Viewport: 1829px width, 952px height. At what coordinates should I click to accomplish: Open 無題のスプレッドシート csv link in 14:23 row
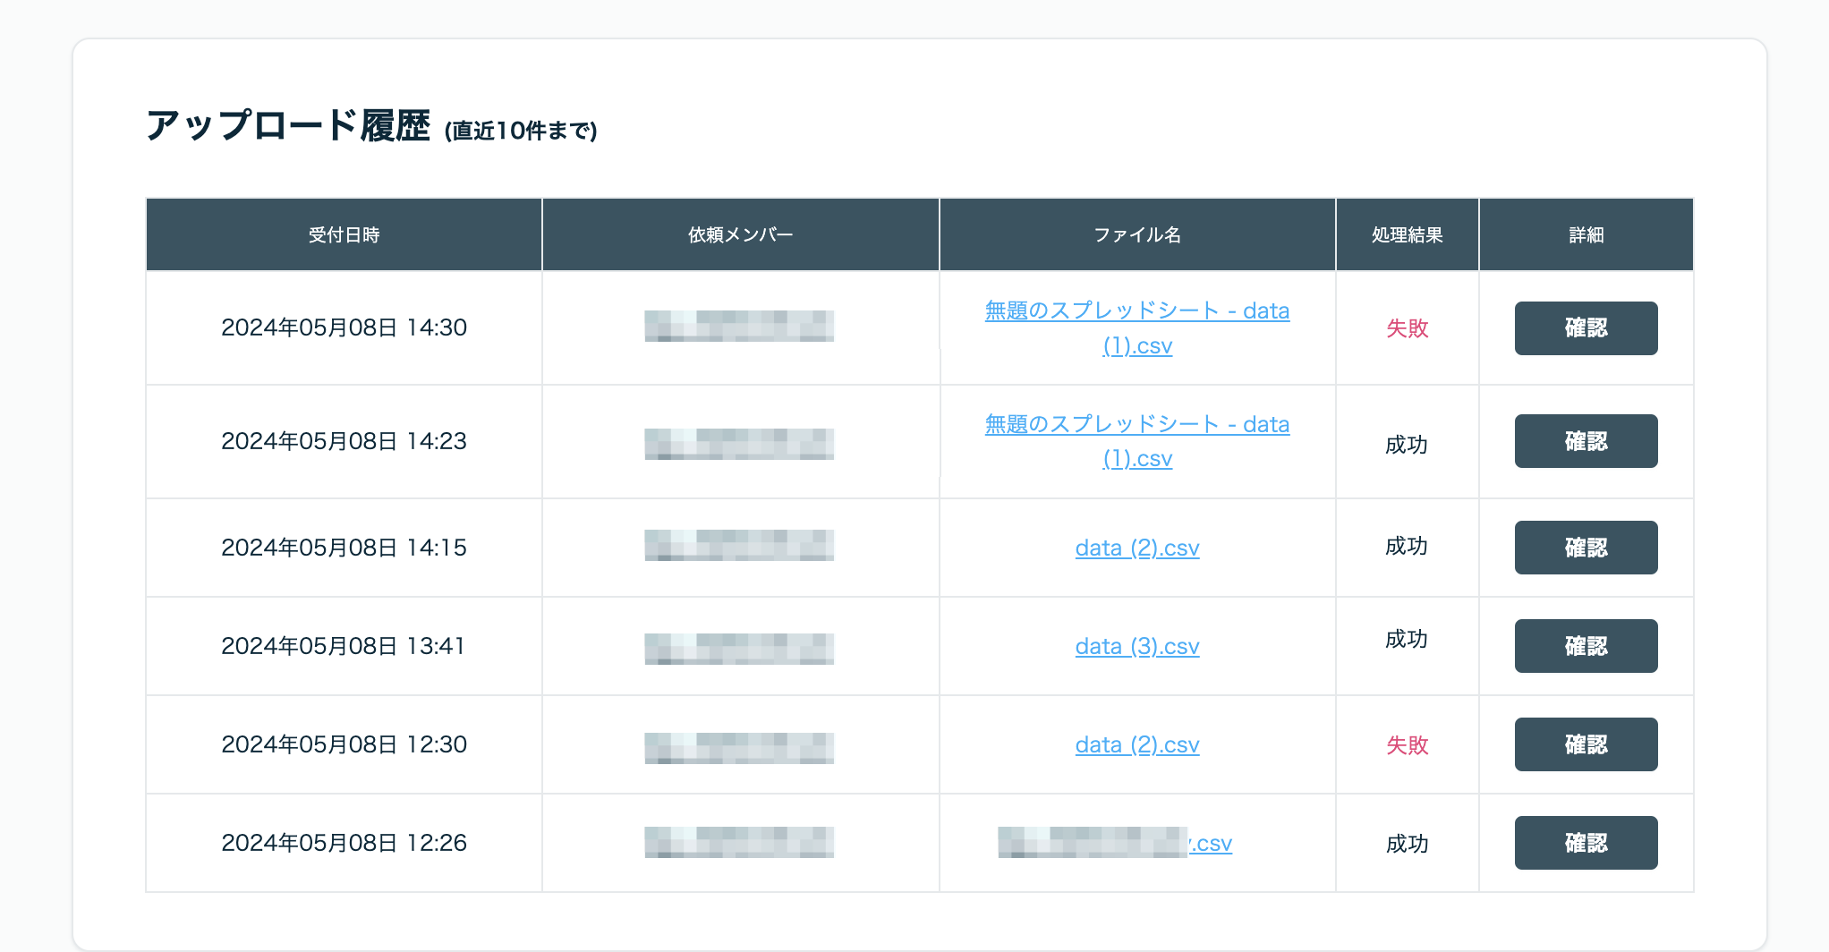click(1137, 441)
